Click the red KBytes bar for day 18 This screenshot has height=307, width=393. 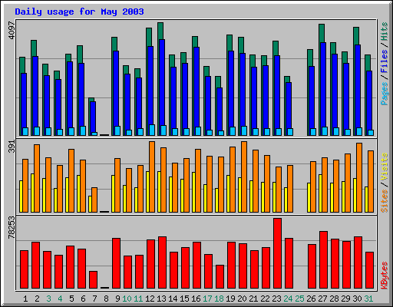(x=220, y=277)
